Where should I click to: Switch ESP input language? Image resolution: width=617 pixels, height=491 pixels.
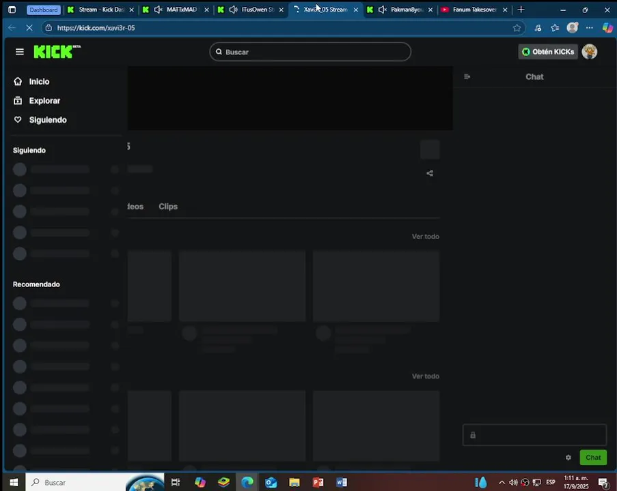(551, 482)
